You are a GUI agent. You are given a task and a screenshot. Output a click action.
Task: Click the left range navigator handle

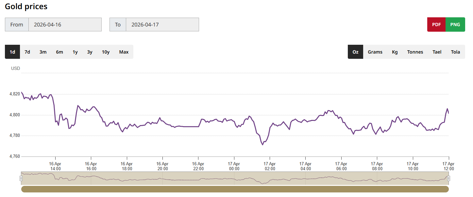pos(21,178)
